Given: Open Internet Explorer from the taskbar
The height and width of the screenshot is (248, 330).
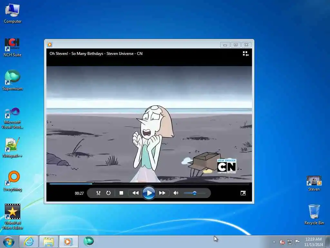Looking at the screenshot, I should [29, 242].
